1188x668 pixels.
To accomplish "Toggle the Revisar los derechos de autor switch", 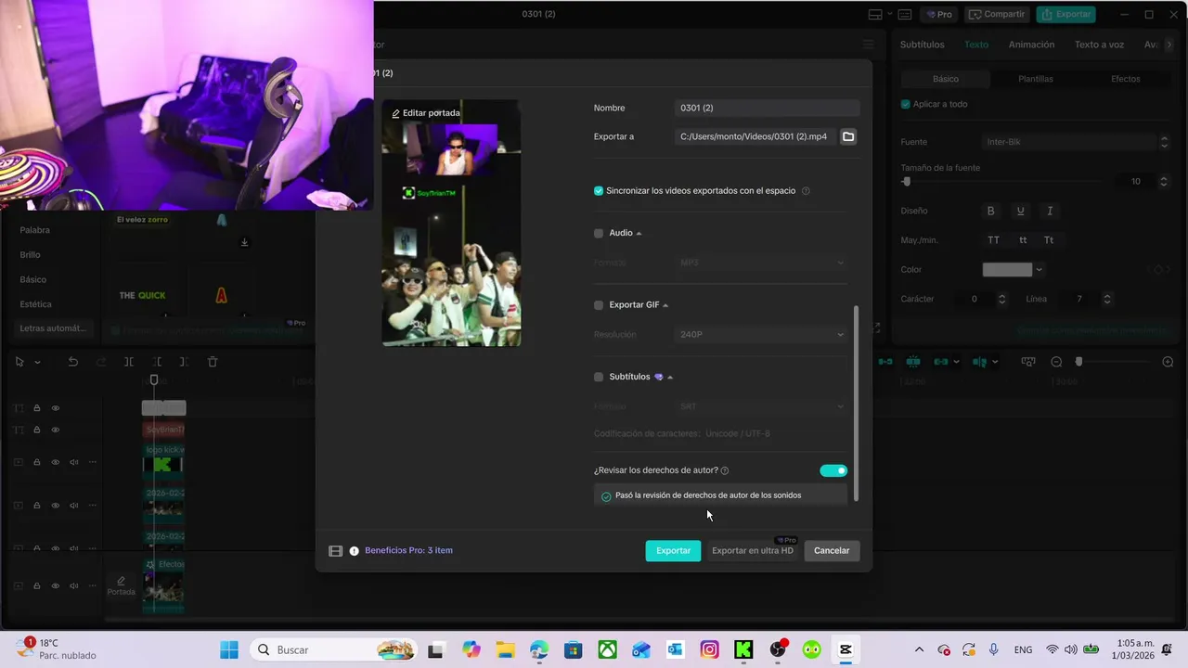I will pos(833,470).
